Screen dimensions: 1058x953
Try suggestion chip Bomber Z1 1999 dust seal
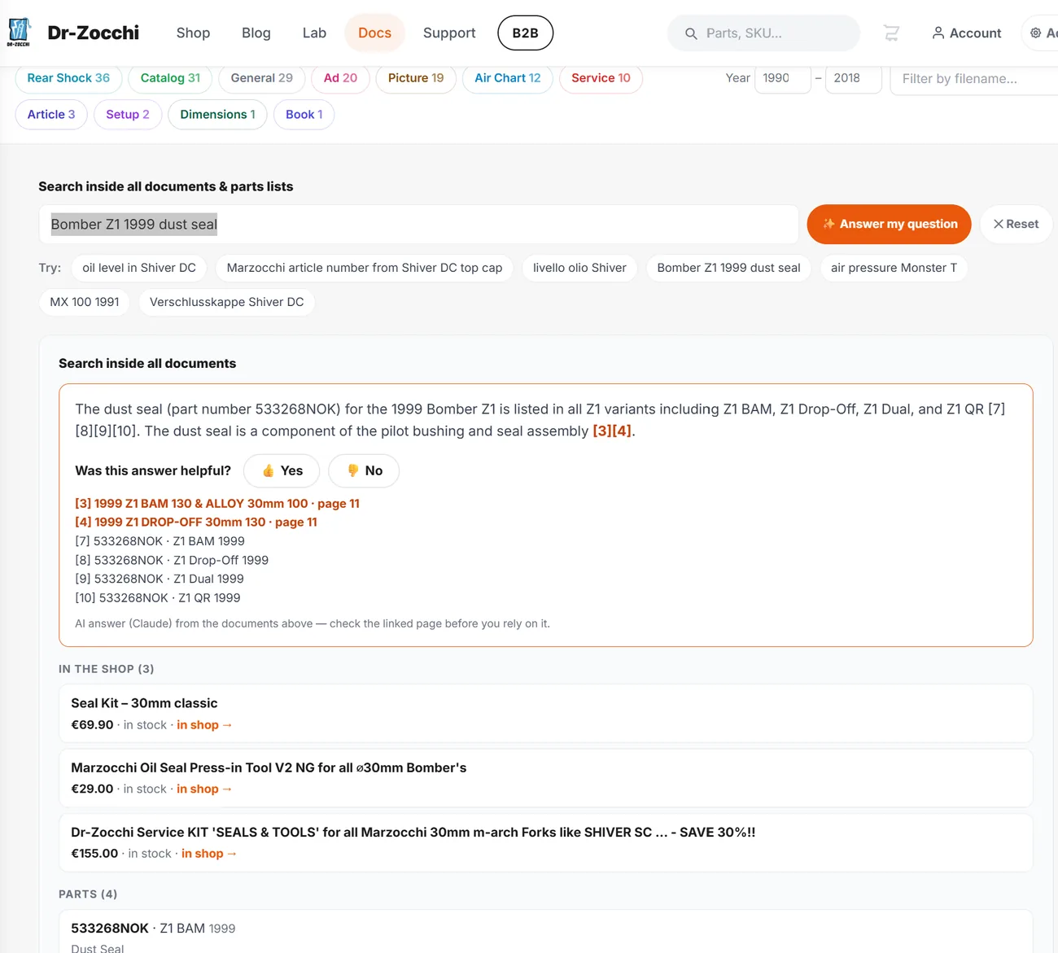[x=728, y=268]
